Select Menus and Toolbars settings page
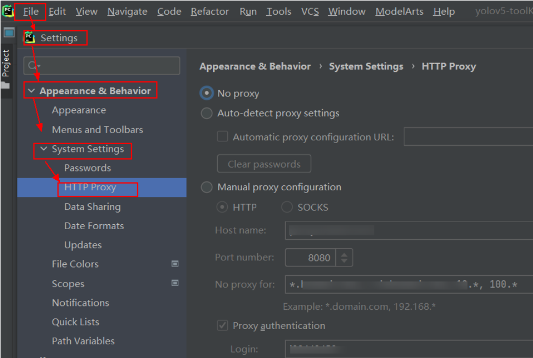Screen dimensions: 533x358 pyautogui.click(x=98, y=129)
